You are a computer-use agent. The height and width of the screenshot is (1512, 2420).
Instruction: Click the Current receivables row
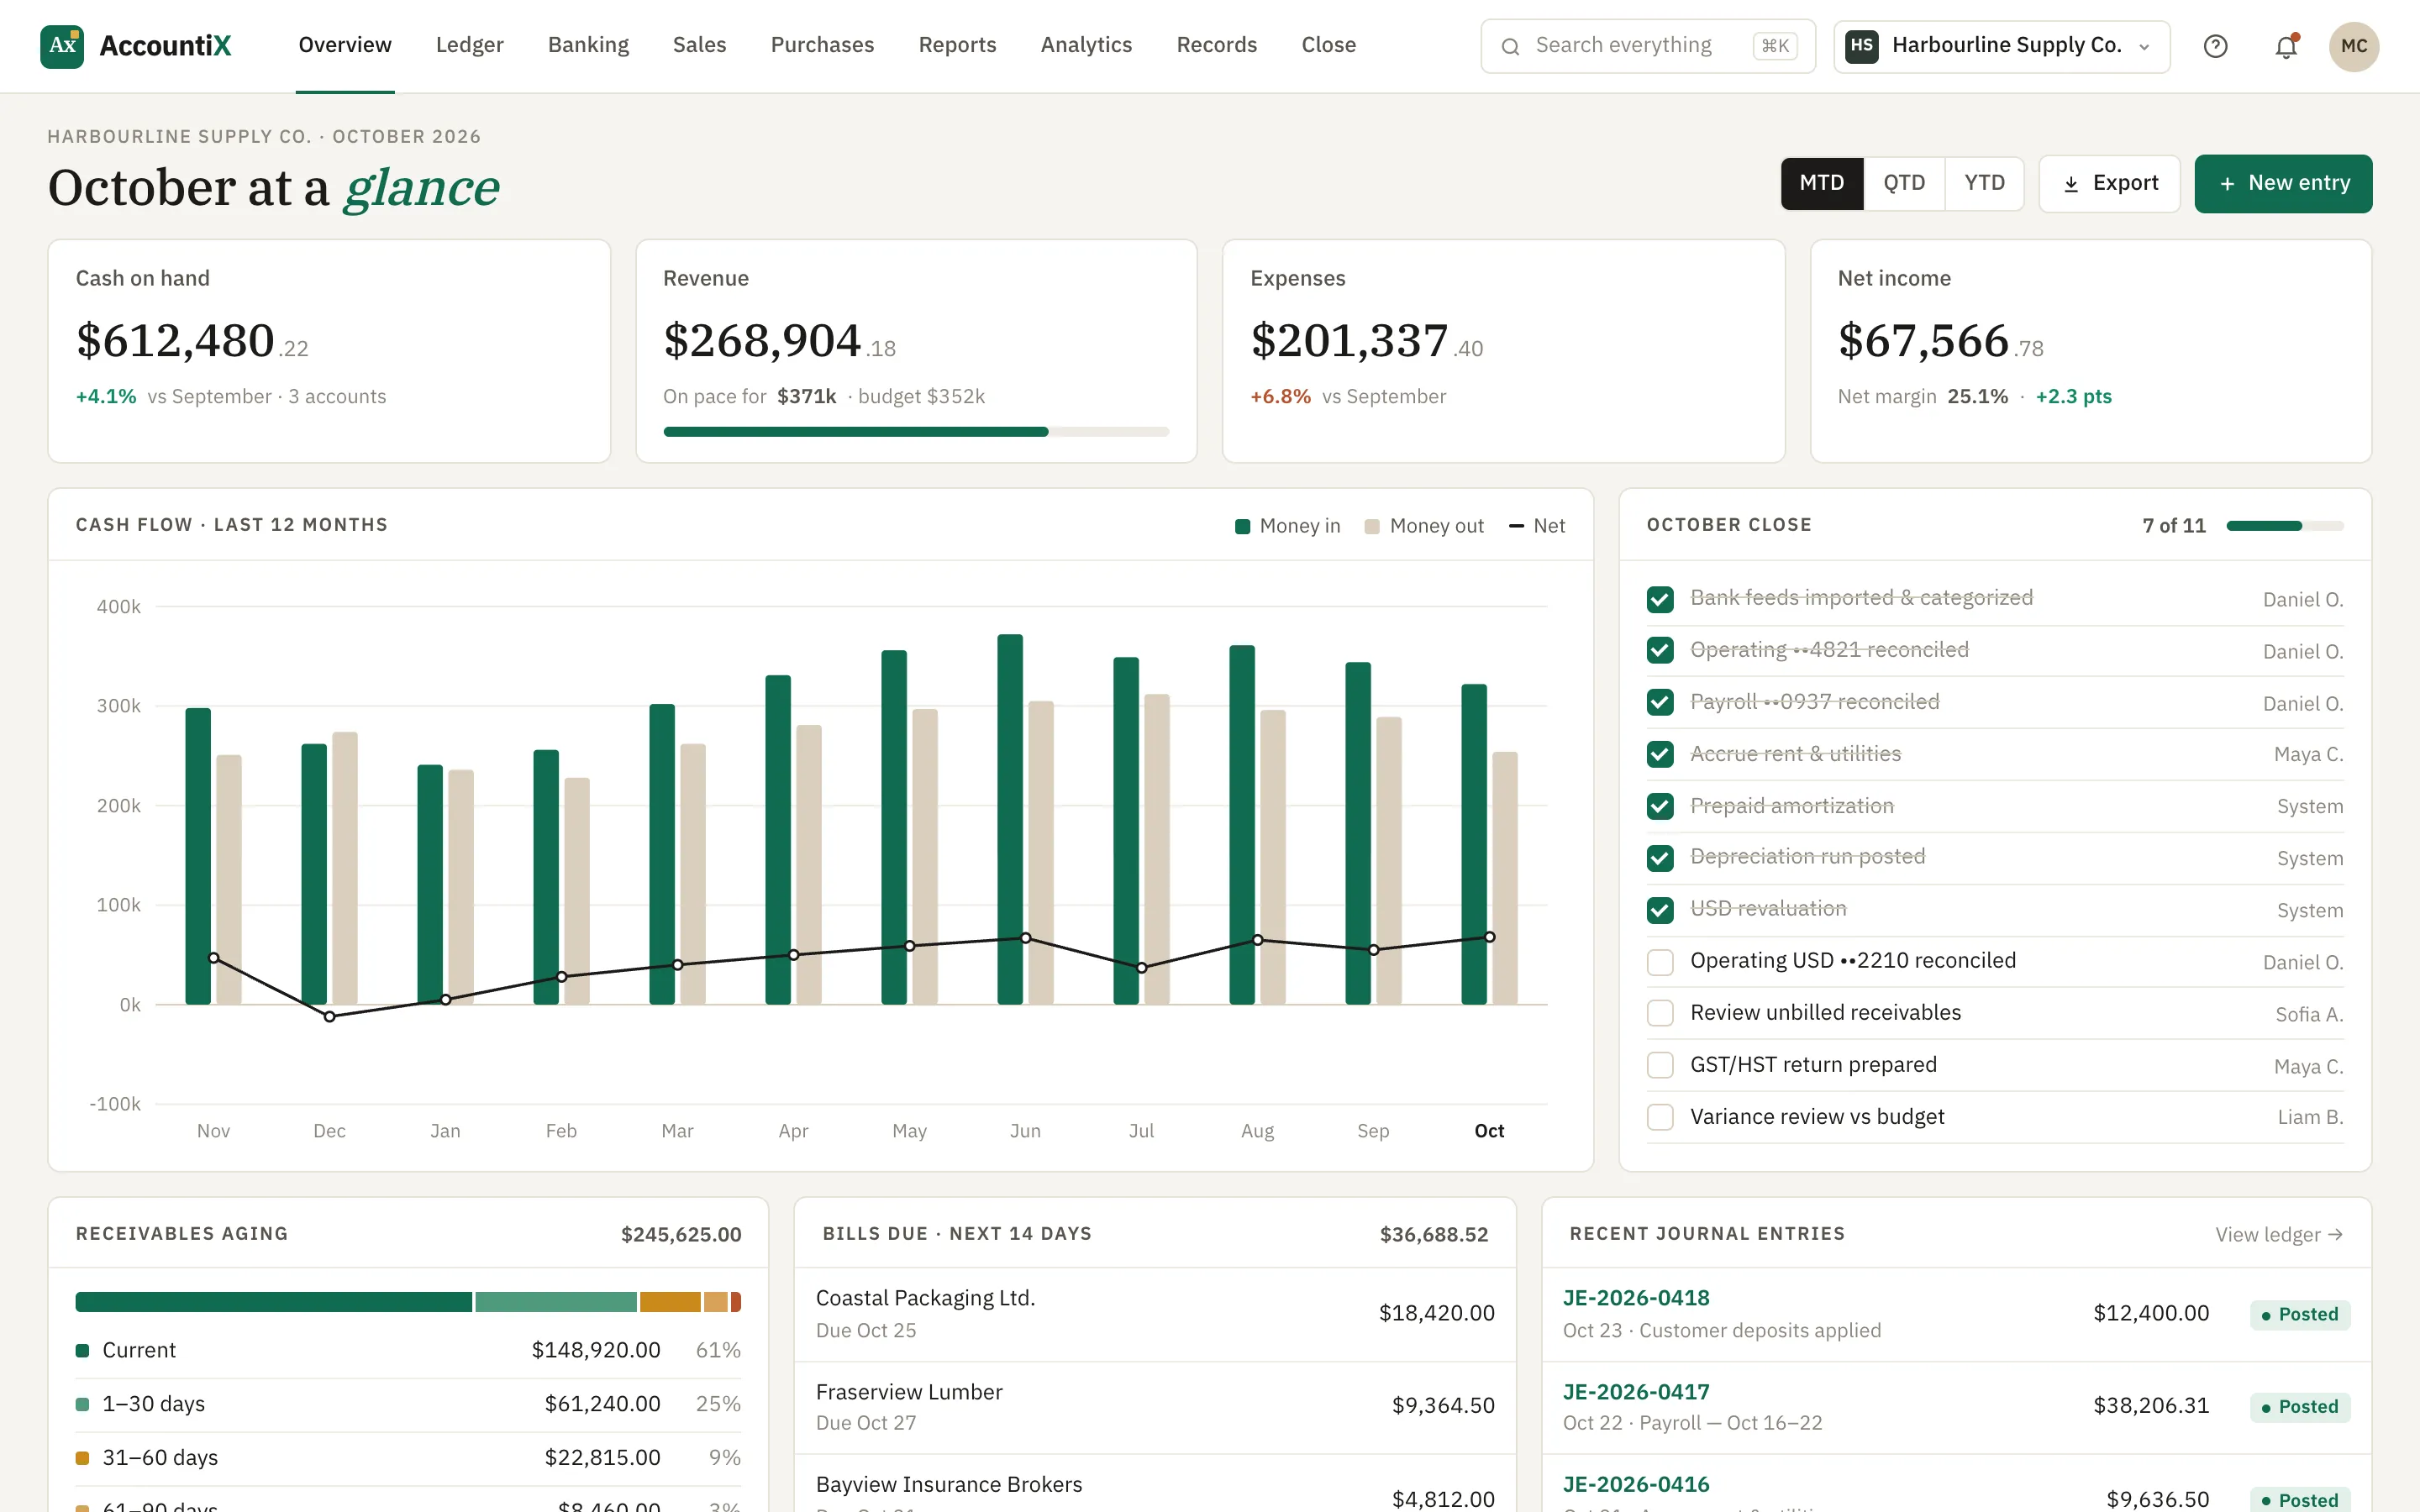click(x=408, y=1351)
